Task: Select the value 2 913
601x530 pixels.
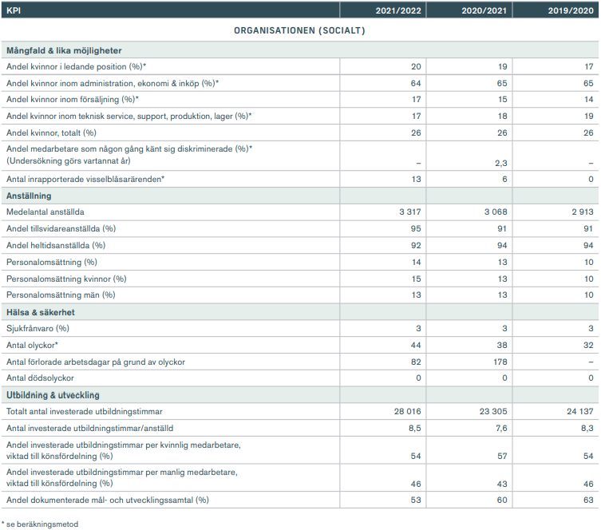Action: click(583, 212)
